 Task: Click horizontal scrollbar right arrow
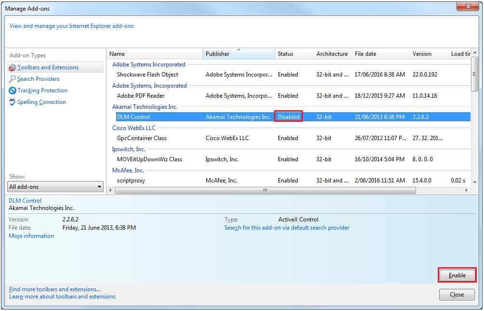(x=466, y=191)
